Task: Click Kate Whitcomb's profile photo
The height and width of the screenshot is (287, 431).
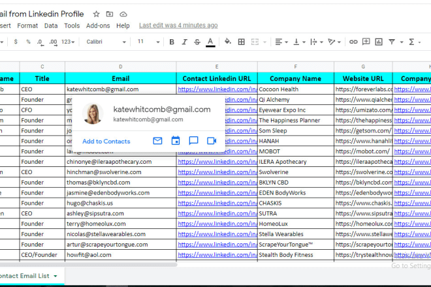Action: click(93, 113)
